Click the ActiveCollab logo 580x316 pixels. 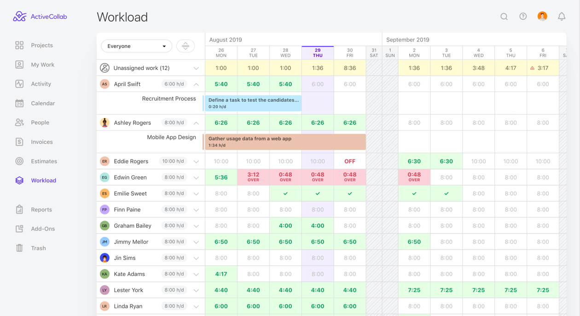40,17
